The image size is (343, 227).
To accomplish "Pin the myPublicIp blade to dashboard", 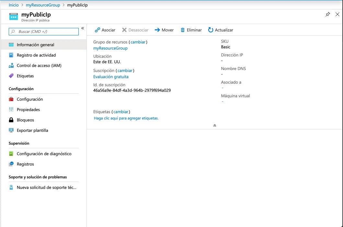I will pos(327,15).
